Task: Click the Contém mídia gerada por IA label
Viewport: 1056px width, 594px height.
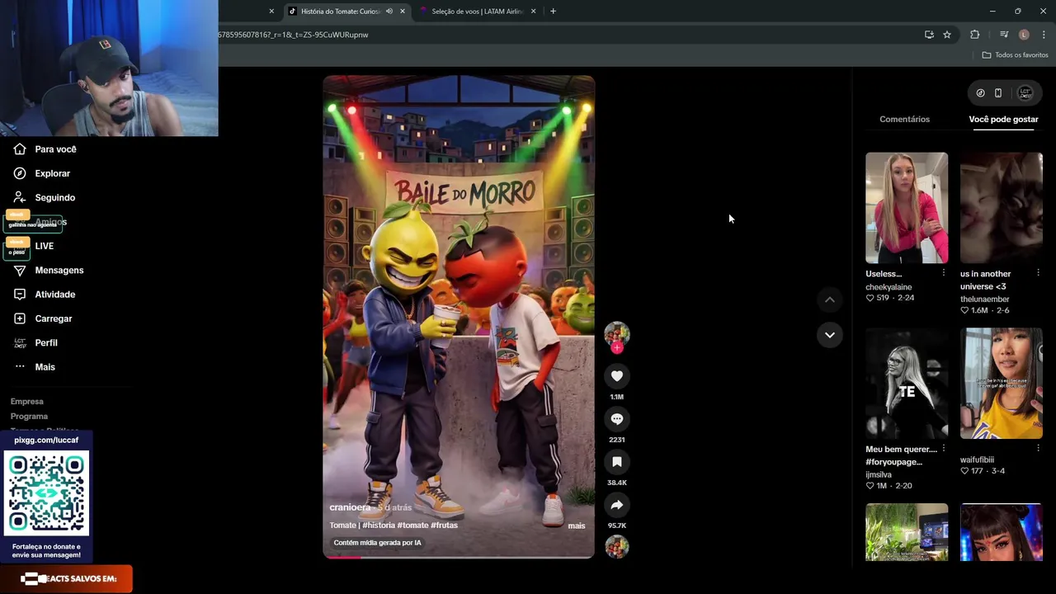Action: [377, 543]
